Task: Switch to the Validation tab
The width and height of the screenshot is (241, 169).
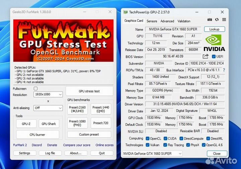Action: [x=184, y=21]
